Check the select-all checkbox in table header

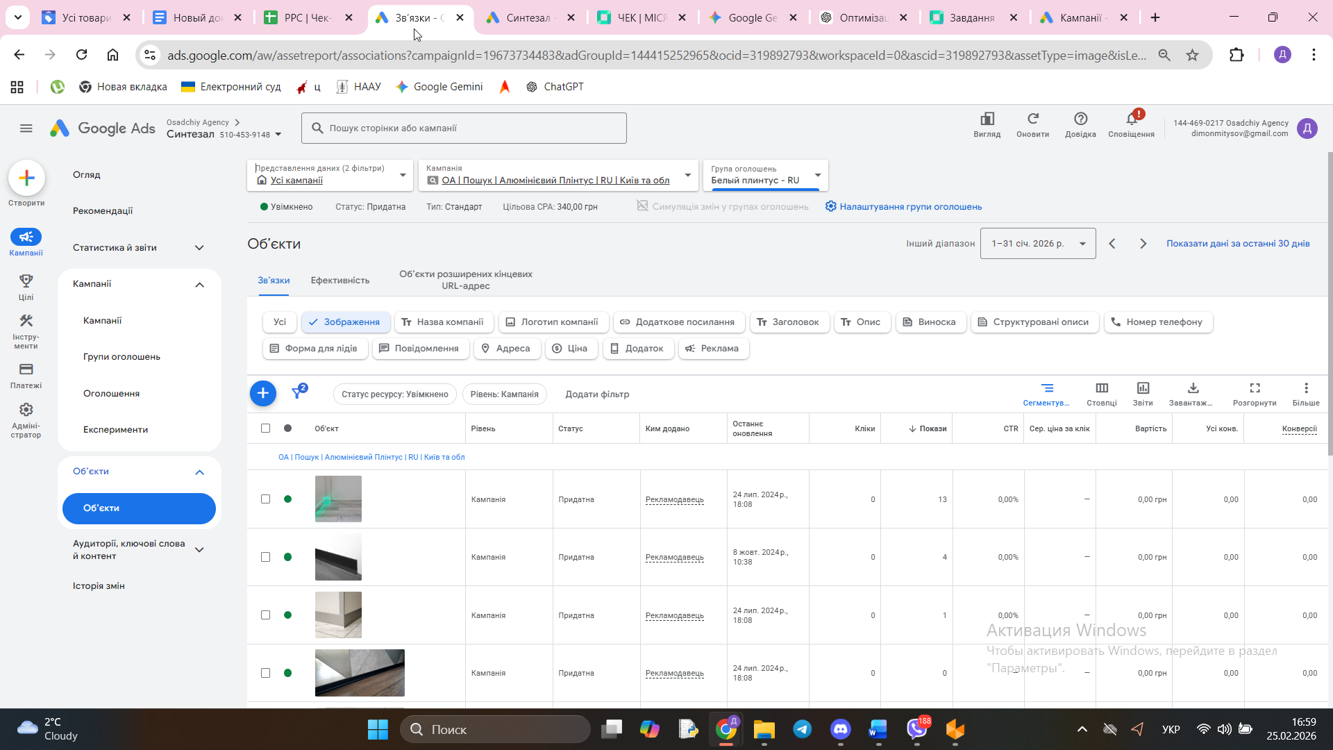(x=265, y=428)
